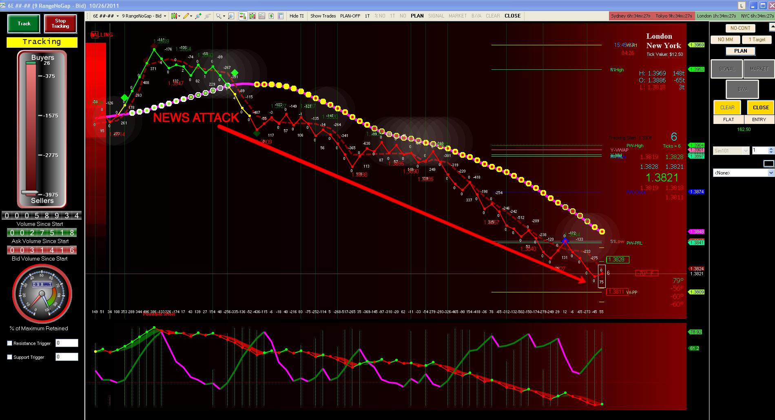This screenshot has height=420, width=775.
Task: Click the Buyers/Sellers pressure meter handle
Action: (30, 192)
